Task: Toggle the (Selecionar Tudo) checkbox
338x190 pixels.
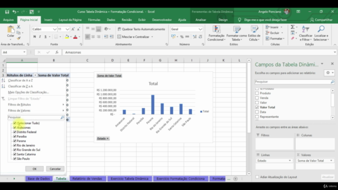Action: pos(15,123)
